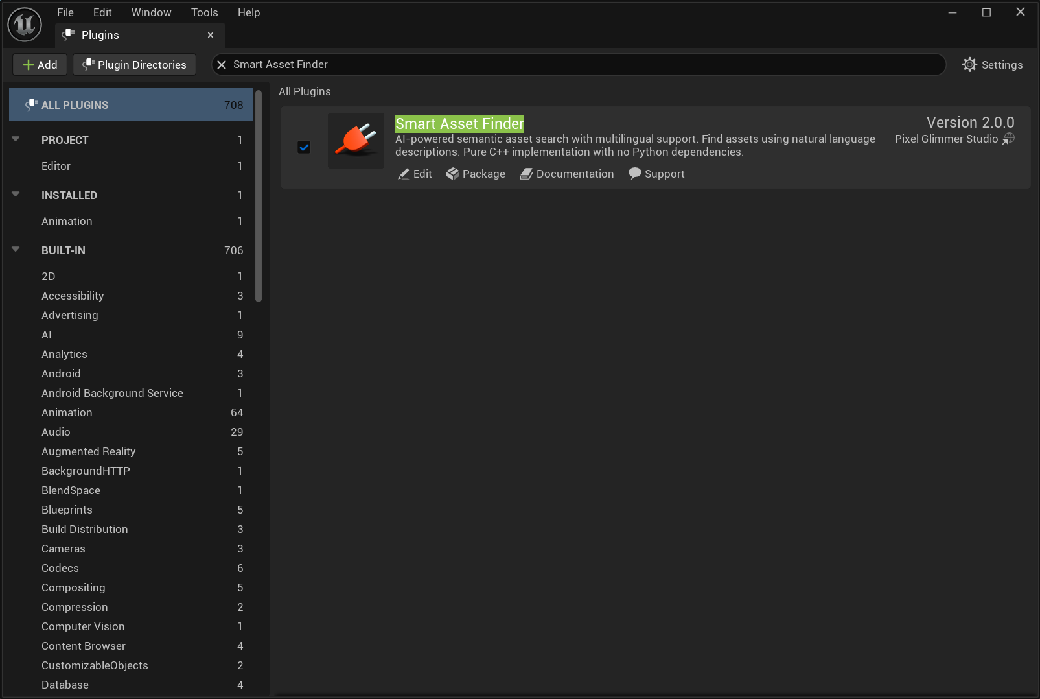
Task: Open the Help menu
Action: (x=249, y=12)
